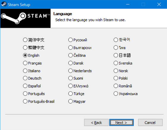
Task: Pick the Svenska radio button
Action: [x=123, y=63]
